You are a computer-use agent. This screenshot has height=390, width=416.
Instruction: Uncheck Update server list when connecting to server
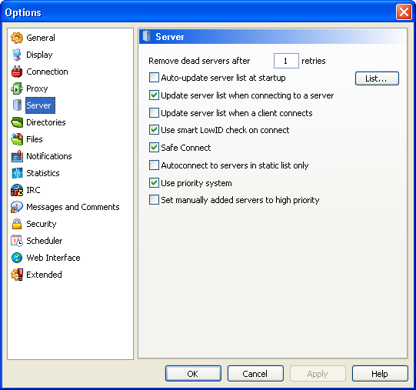[154, 95]
